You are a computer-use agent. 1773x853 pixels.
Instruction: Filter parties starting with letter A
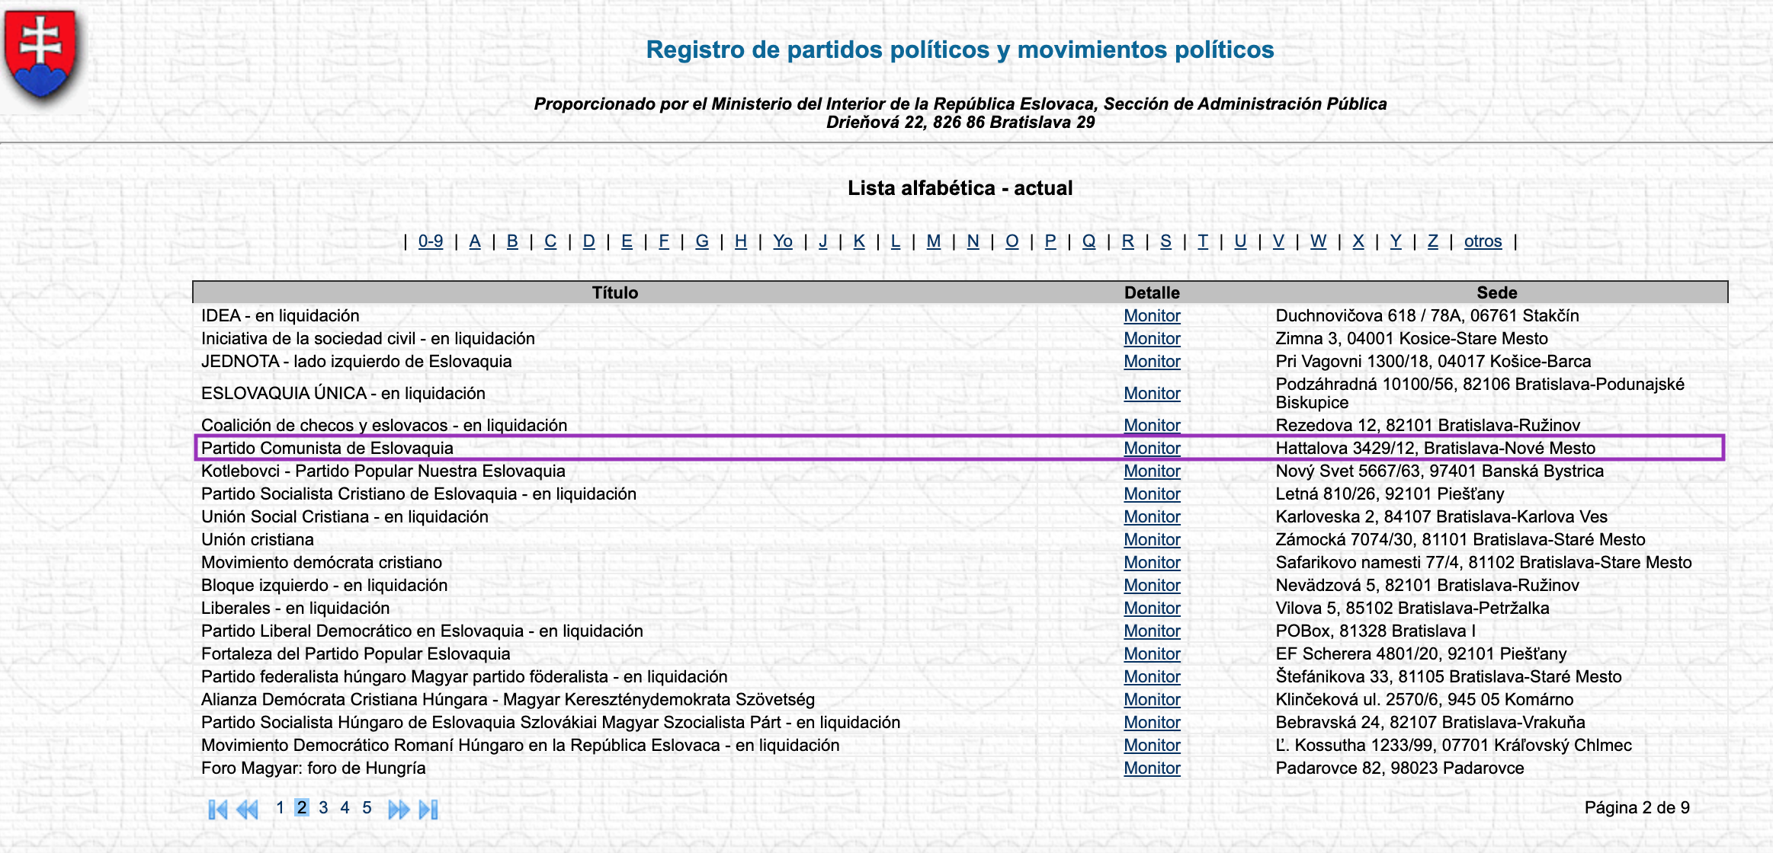point(475,241)
